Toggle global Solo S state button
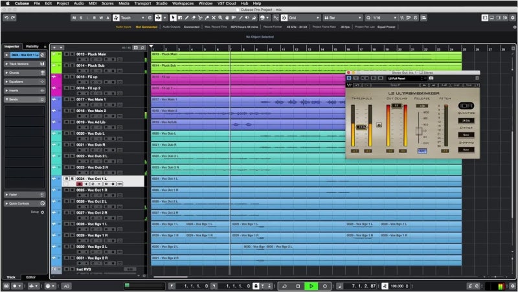 tap(81, 18)
